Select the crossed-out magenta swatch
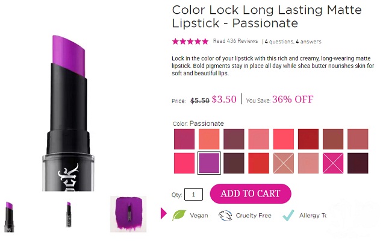The image size is (386, 241). coord(332,163)
